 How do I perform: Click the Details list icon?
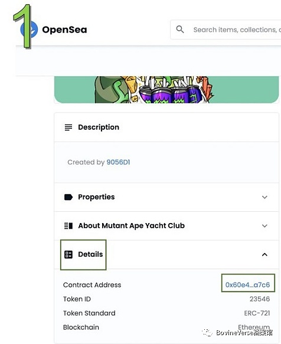click(68, 254)
